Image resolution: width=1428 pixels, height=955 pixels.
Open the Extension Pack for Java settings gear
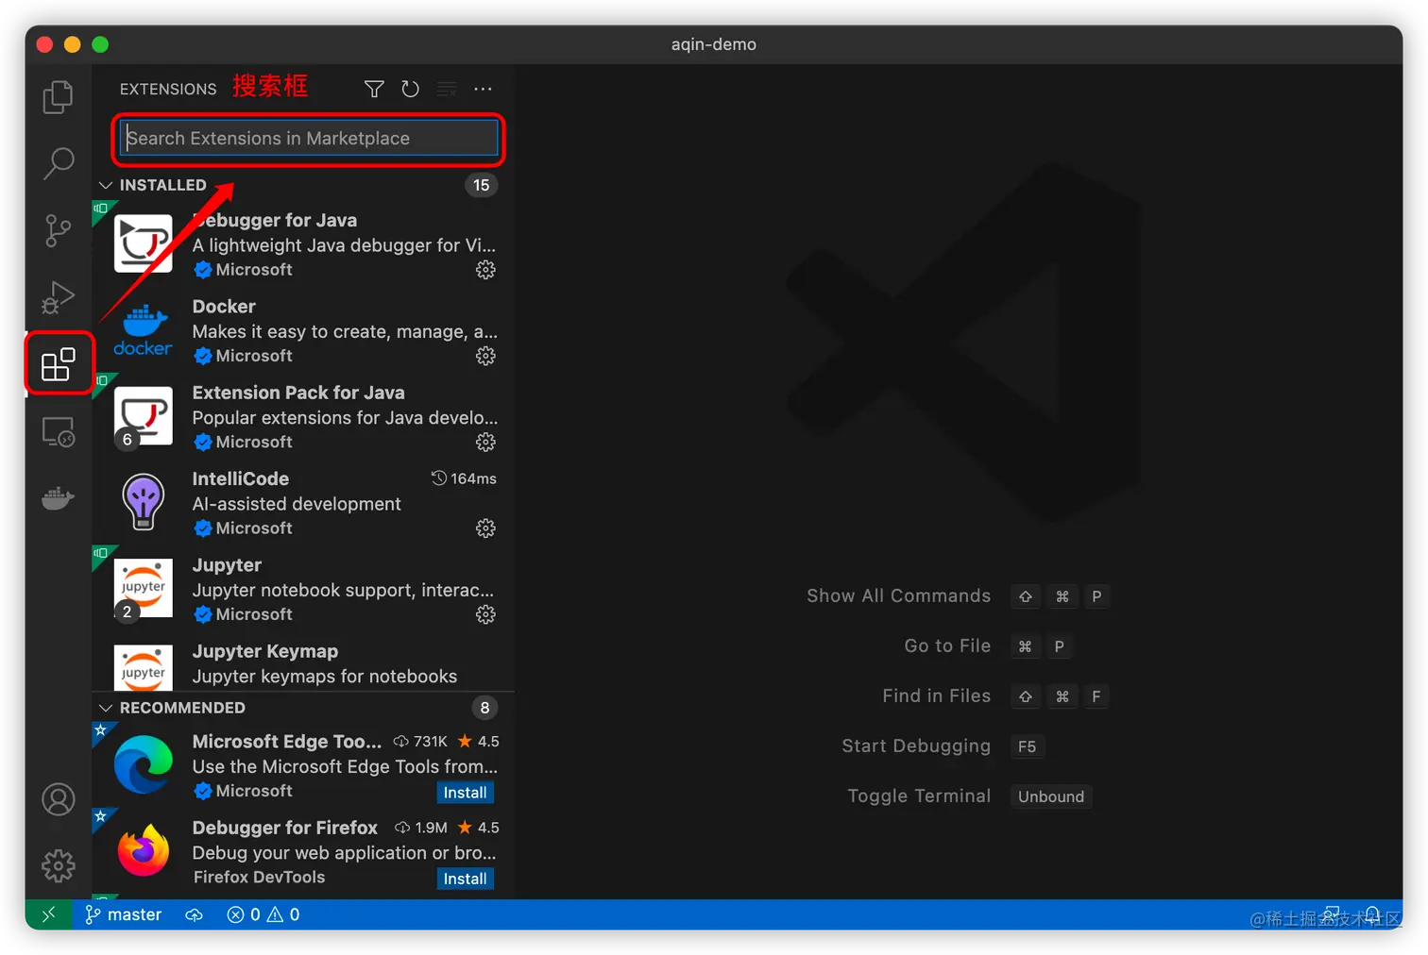point(485,442)
